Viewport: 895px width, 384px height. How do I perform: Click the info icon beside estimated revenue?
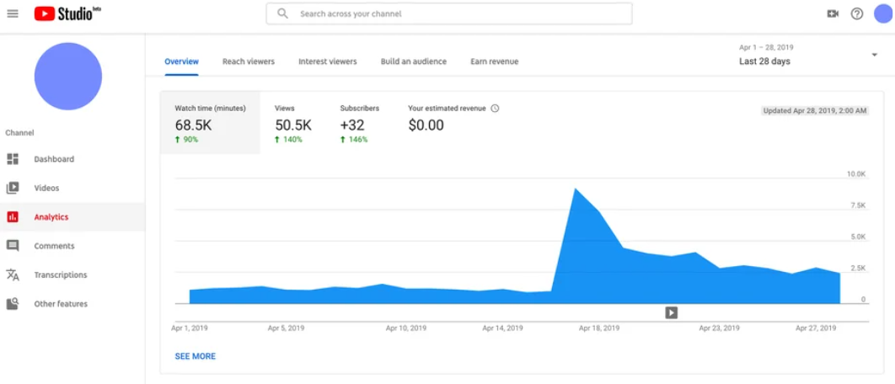496,109
